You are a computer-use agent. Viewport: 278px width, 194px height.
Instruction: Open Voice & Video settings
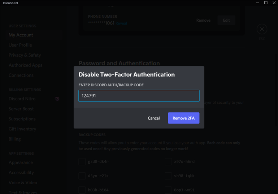pos(23,183)
